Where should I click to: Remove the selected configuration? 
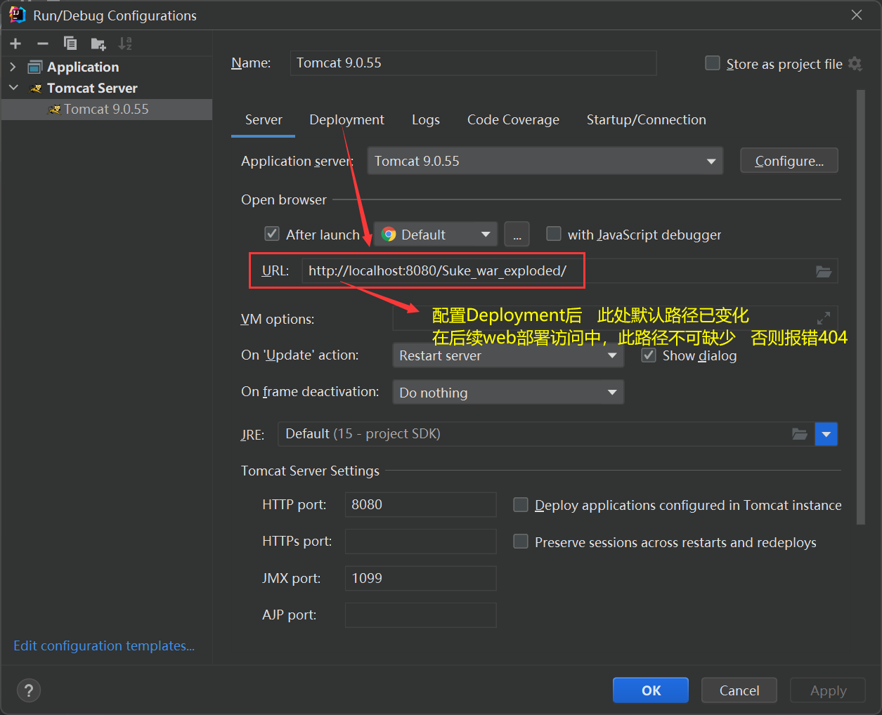tap(42, 43)
